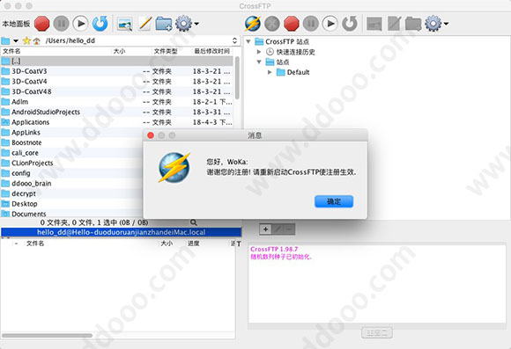Sort by 最后修改时间 column header

pyautogui.click(x=211, y=51)
